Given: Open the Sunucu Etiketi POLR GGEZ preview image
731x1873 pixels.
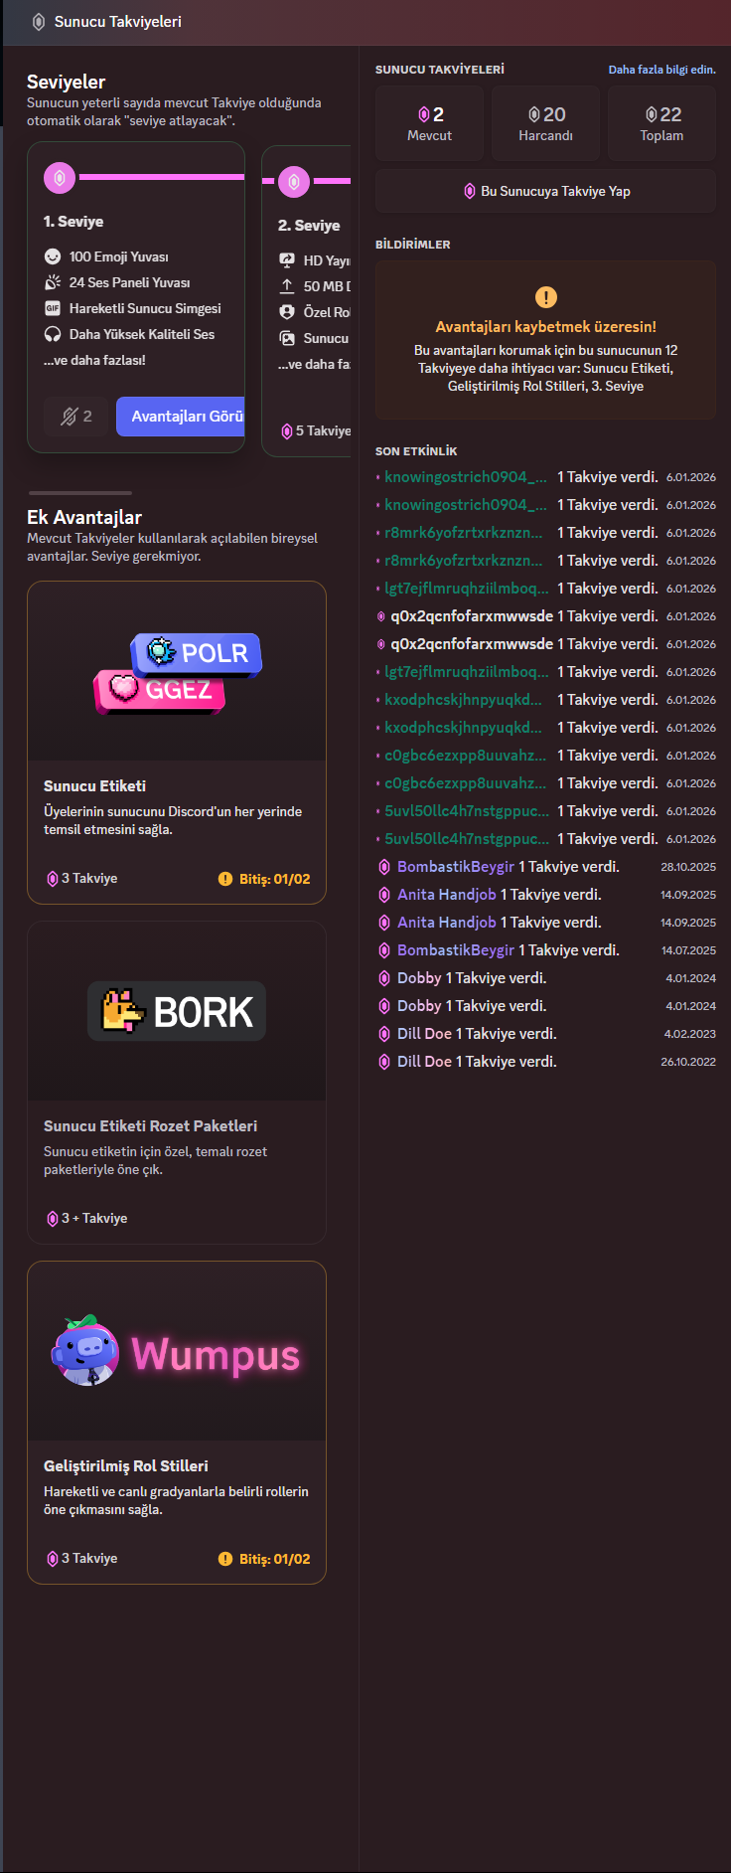Looking at the screenshot, I should pos(177,672).
